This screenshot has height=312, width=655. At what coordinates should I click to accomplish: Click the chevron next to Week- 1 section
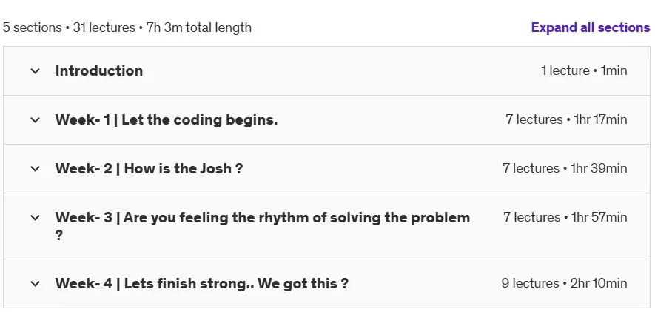(x=35, y=120)
